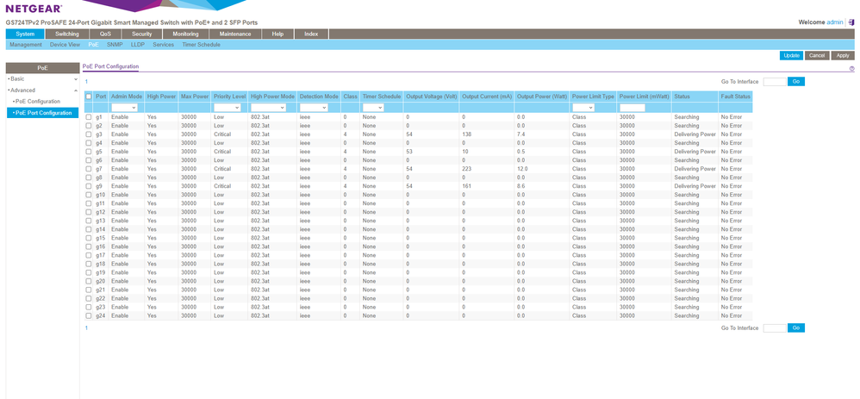Expand the Power Limit Type dropdown
The width and height of the screenshot is (860, 399).
coord(584,107)
